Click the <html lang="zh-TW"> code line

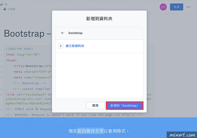[23, 55]
